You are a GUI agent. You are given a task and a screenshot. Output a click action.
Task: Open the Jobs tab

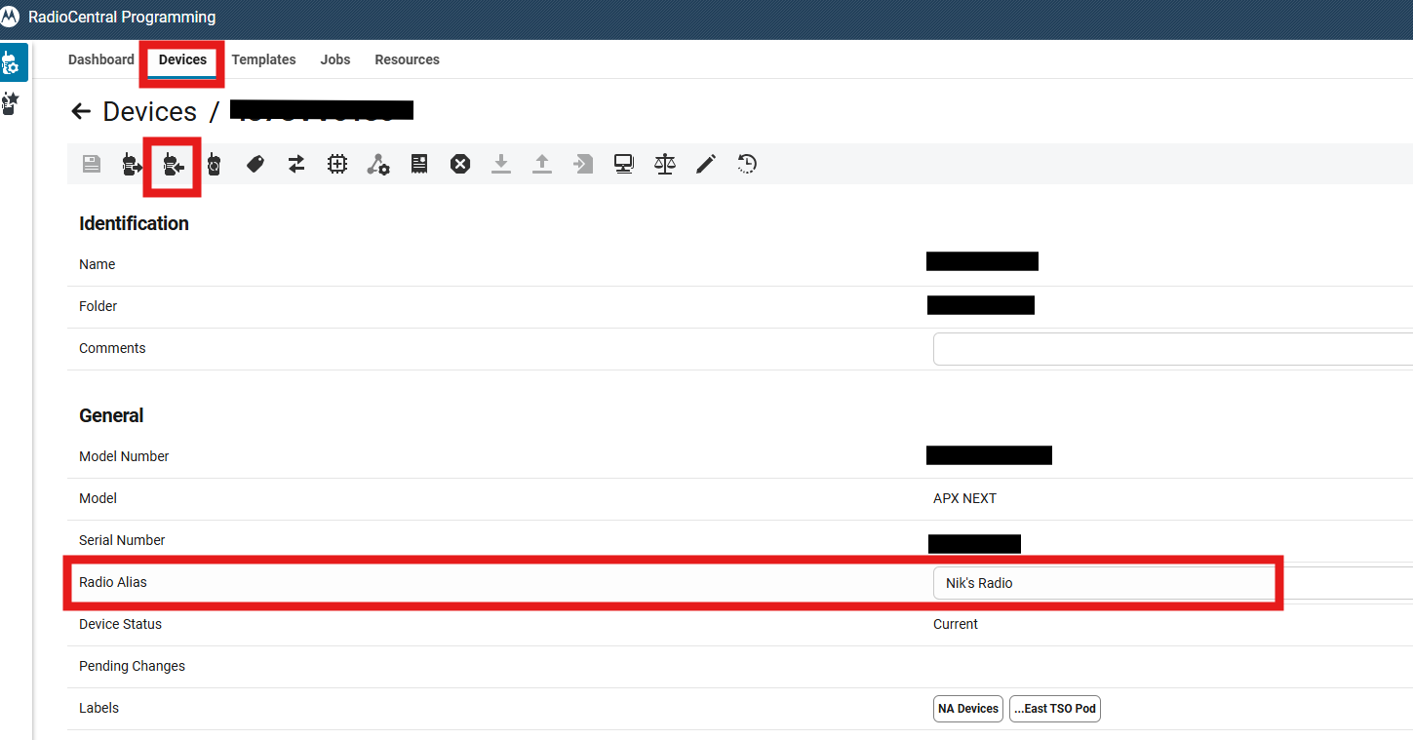[335, 59]
